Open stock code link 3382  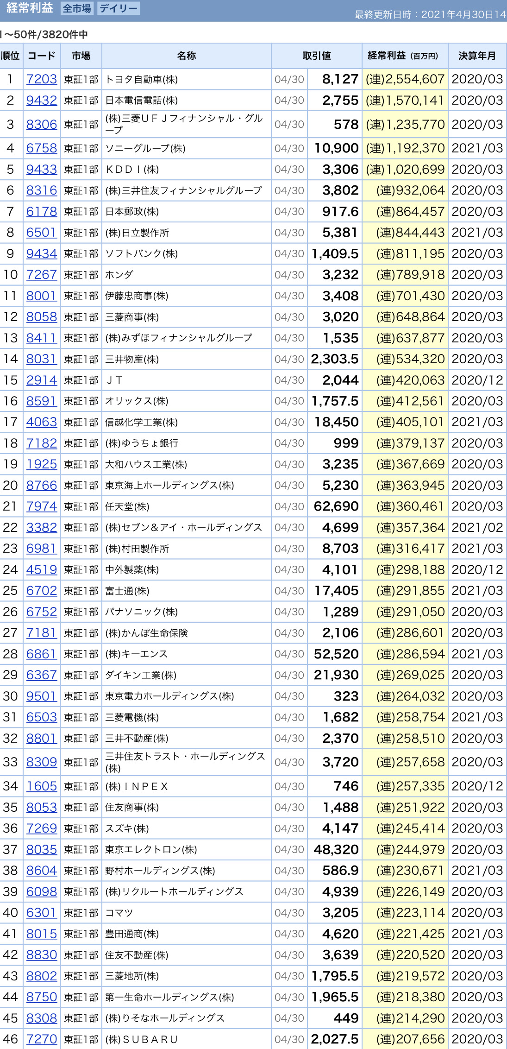point(42,528)
